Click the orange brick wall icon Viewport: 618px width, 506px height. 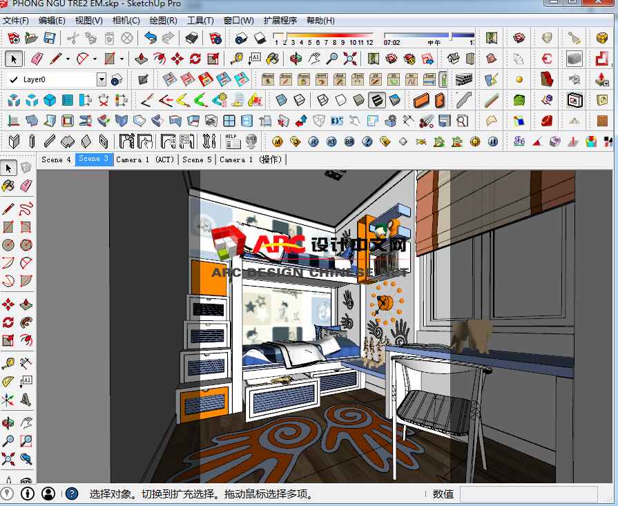tap(602, 121)
